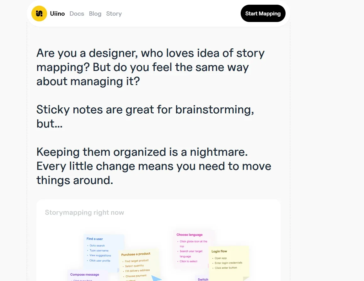Click the folded corner of Login flow note
364x281 pixels.
click(x=246, y=278)
